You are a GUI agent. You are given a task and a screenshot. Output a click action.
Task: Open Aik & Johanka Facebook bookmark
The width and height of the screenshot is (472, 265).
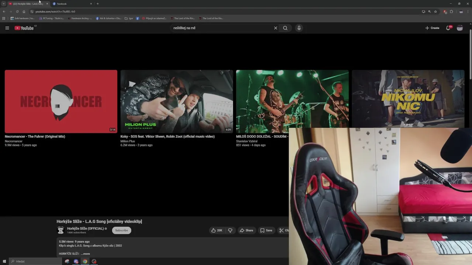pos(108,18)
